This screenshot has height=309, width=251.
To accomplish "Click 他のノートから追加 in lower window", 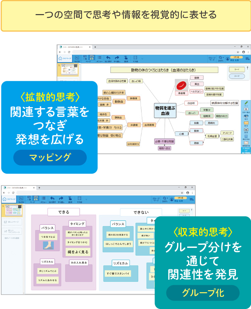I will [12, 238].
